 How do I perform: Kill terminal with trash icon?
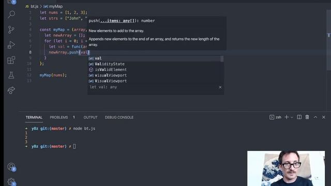pos(307,117)
